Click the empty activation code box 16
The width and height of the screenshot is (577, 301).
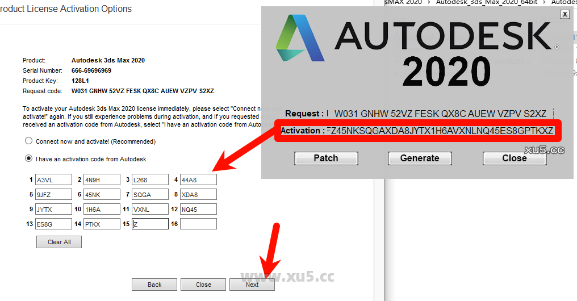coord(198,224)
